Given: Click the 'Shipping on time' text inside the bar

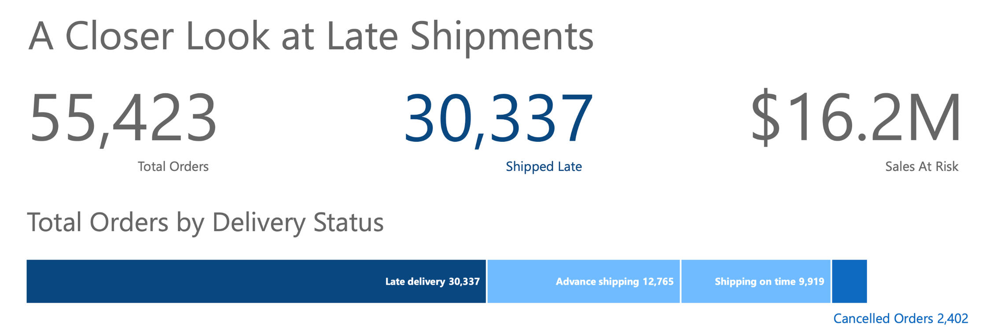Looking at the screenshot, I should click(x=755, y=282).
